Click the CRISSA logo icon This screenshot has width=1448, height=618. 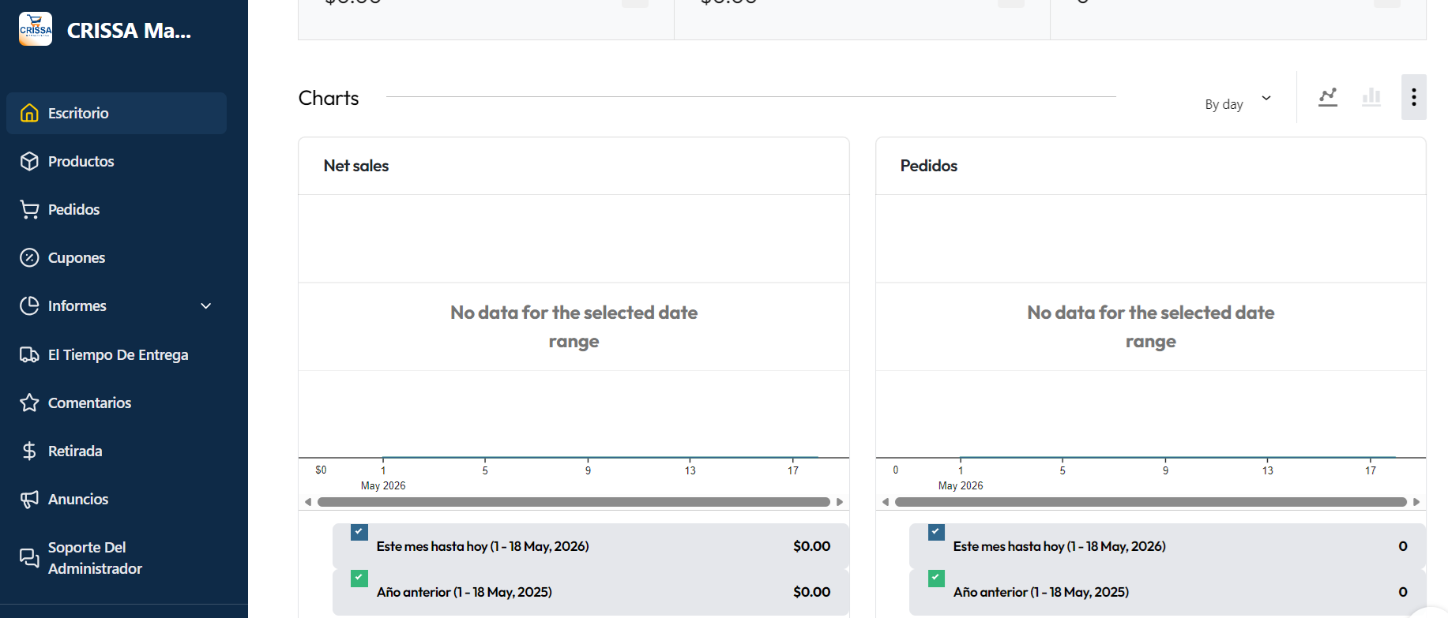click(x=36, y=29)
